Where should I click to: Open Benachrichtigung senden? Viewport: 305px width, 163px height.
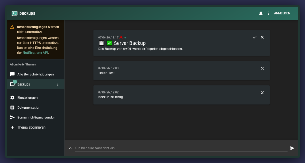(35, 118)
